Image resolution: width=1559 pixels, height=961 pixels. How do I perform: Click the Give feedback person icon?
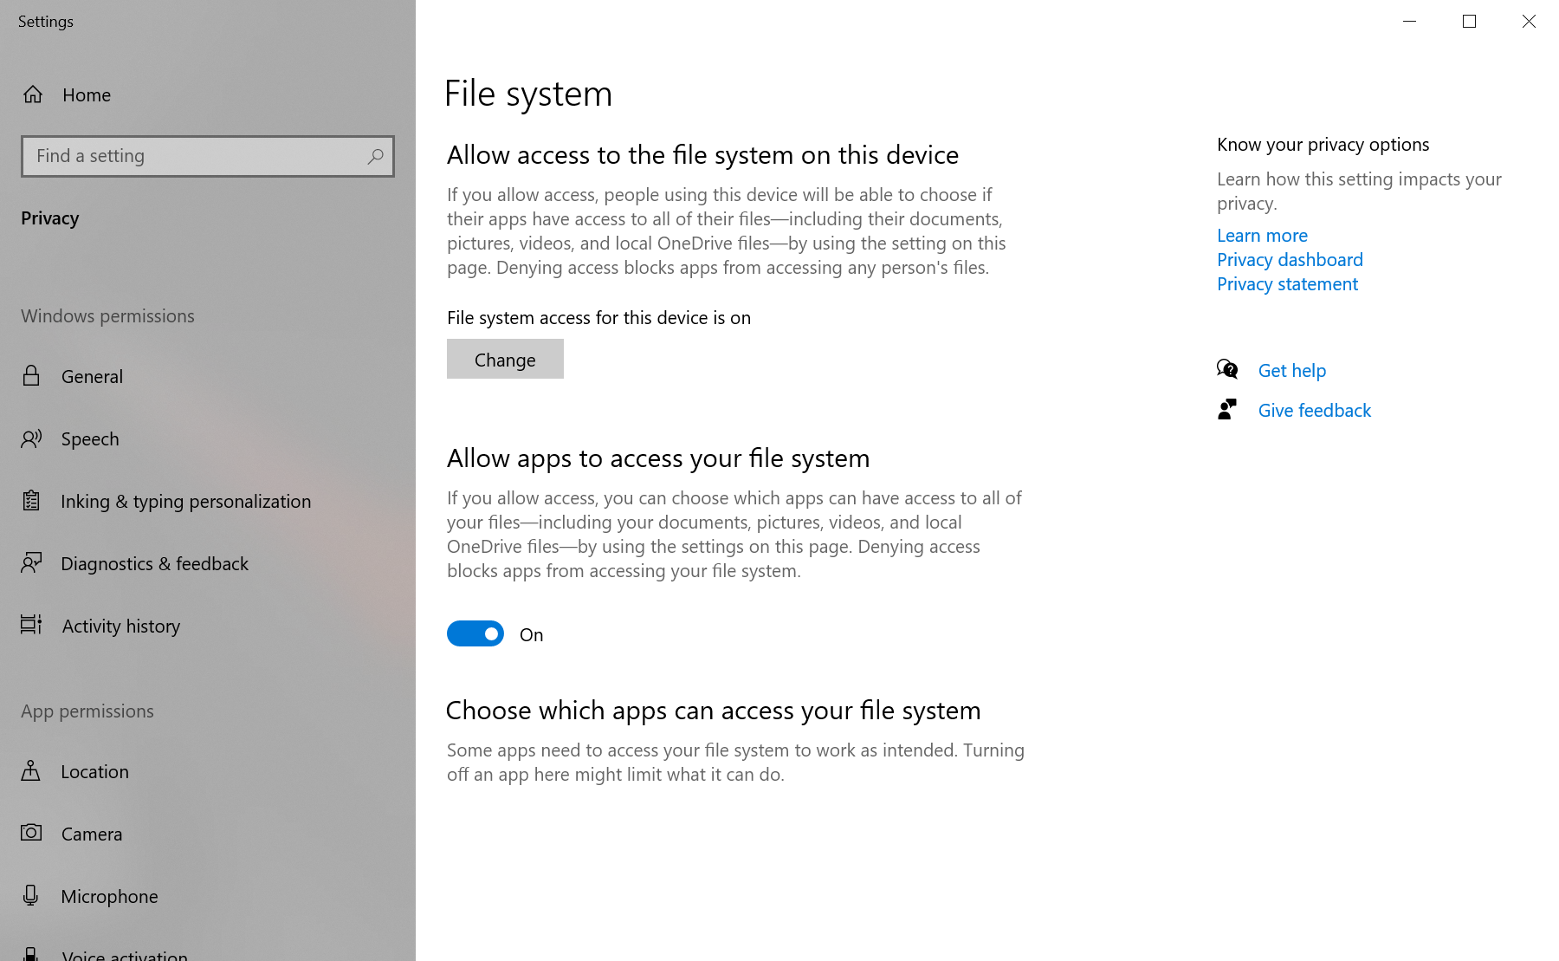pyautogui.click(x=1227, y=409)
